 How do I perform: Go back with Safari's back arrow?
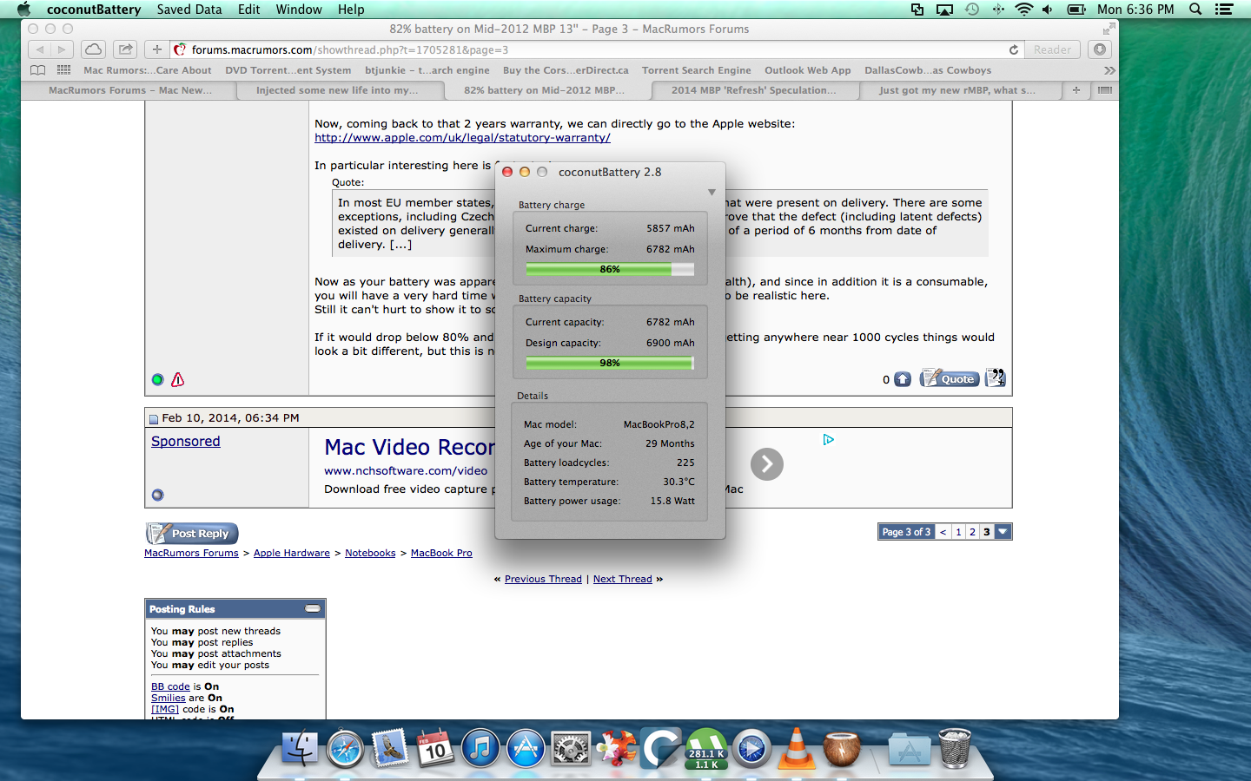(39, 49)
